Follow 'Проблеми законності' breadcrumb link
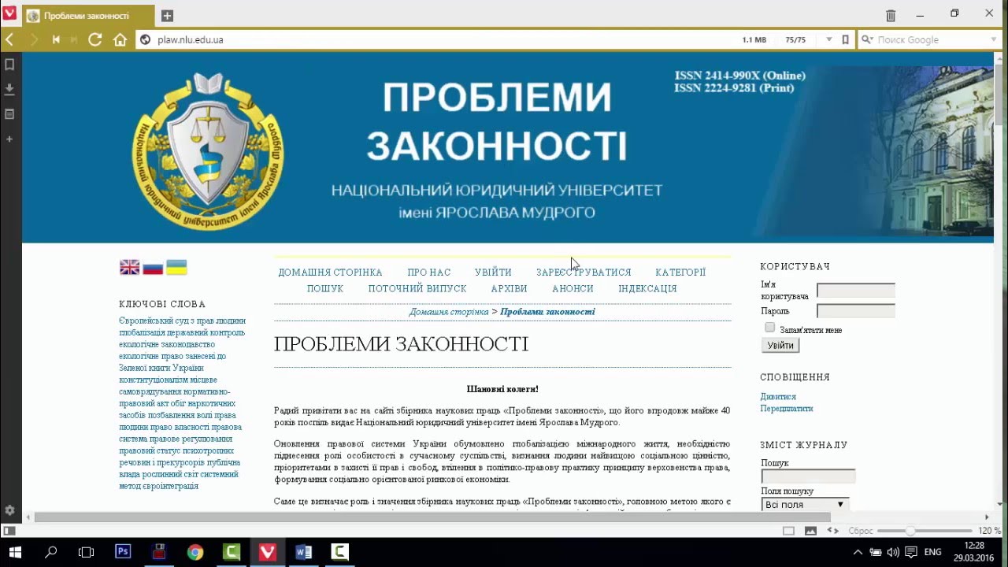 (x=547, y=312)
